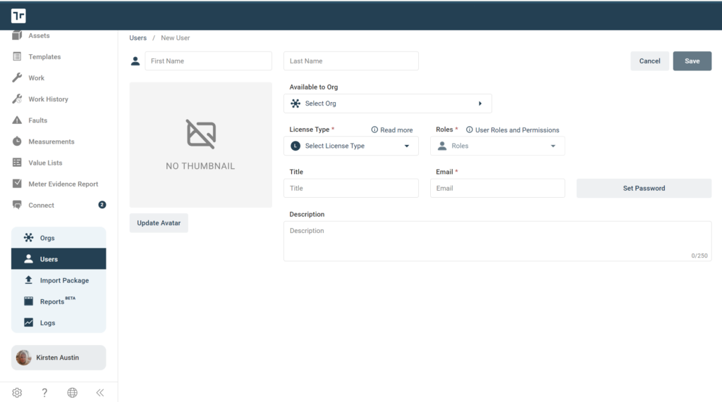Viewport: 722px width, 402px height.
Task: Click Kirsten Austin's avatar picture
Action: 23,358
